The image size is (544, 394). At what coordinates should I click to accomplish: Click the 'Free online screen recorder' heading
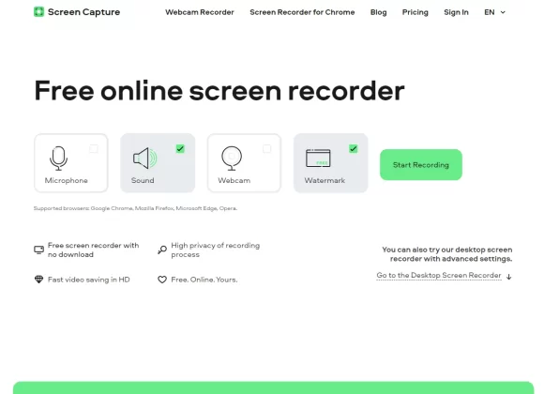219,91
